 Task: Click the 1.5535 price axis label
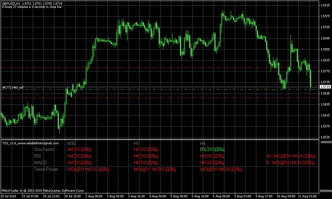[x=325, y=137]
